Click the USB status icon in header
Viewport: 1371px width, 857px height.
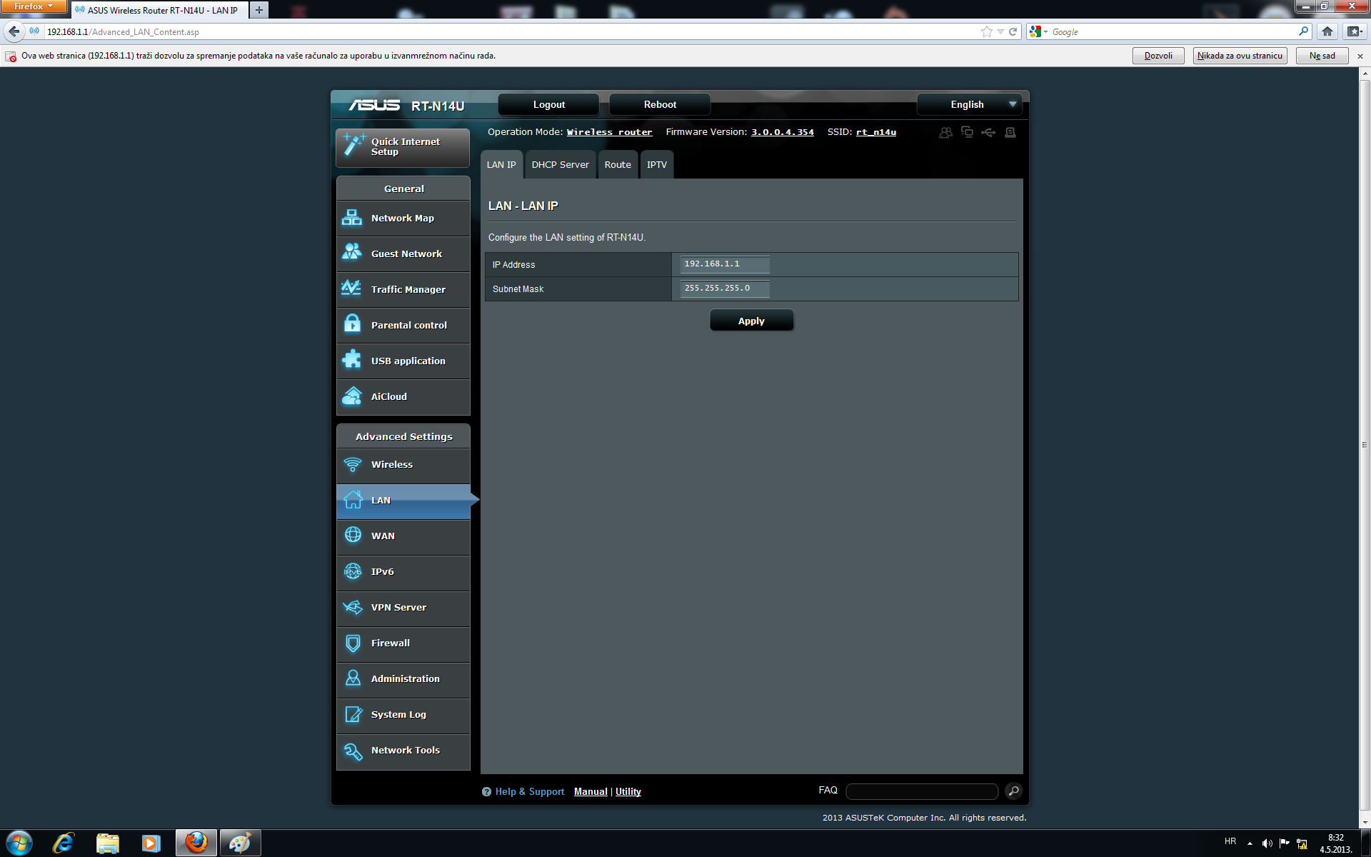point(988,132)
